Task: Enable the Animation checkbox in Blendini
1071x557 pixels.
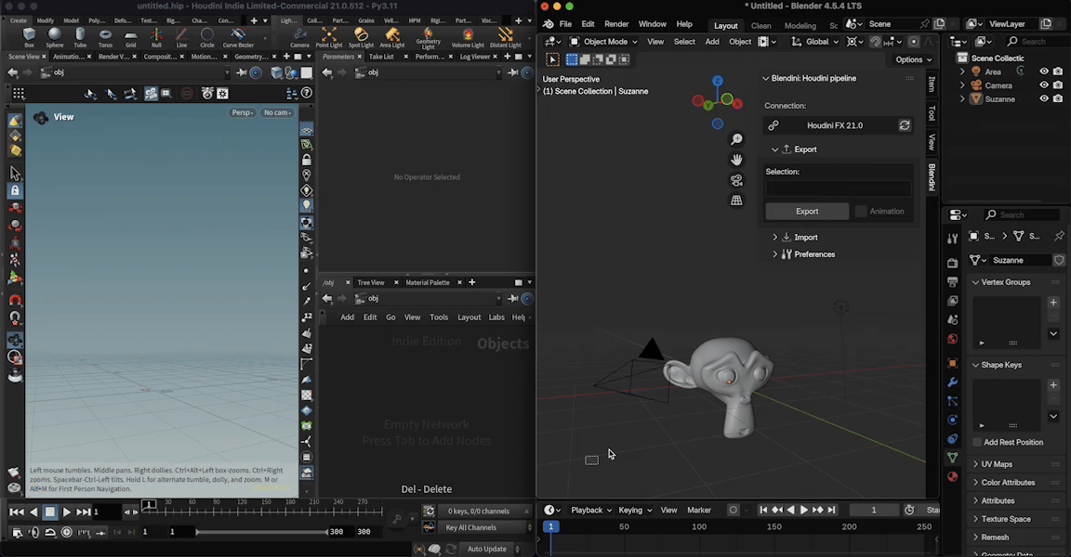Action: [x=861, y=212]
